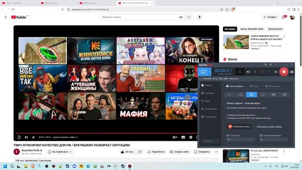Switch to Bandicam's Изображения top tab
The width and height of the screenshot is (302, 170).
[x=273, y=86]
